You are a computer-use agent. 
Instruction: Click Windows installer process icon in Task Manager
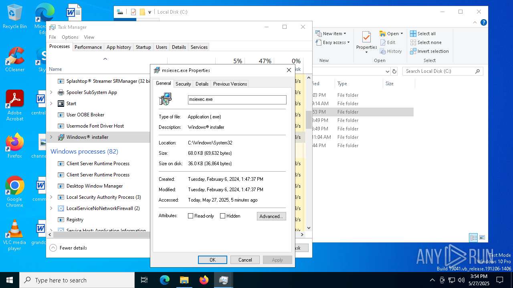point(61,137)
